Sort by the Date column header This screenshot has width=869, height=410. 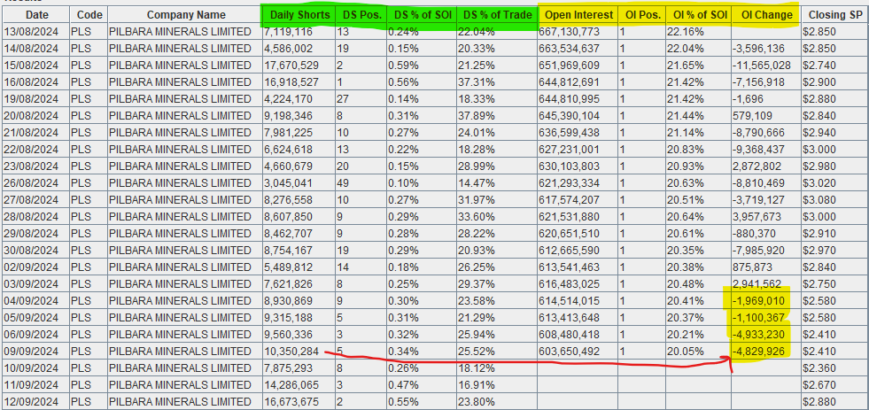36,15
